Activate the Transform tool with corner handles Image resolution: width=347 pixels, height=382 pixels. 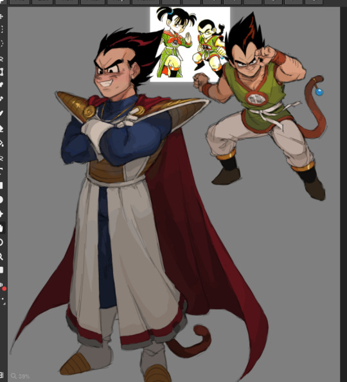[x=1, y=72]
